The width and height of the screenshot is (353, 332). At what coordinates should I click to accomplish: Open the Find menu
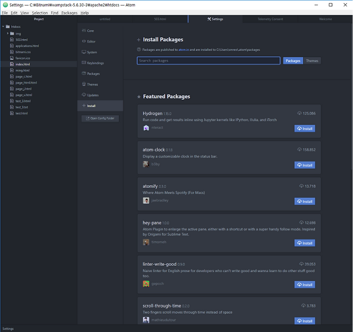point(54,13)
